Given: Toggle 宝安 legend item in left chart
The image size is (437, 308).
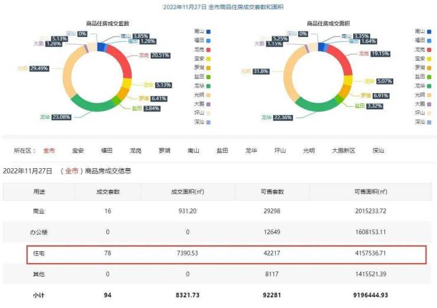Looking at the screenshot, I should click(x=203, y=59).
